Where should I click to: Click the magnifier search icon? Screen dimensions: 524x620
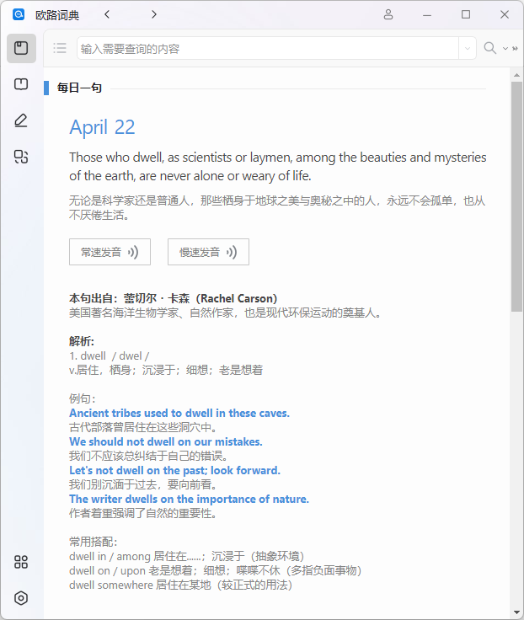pos(489,48)
